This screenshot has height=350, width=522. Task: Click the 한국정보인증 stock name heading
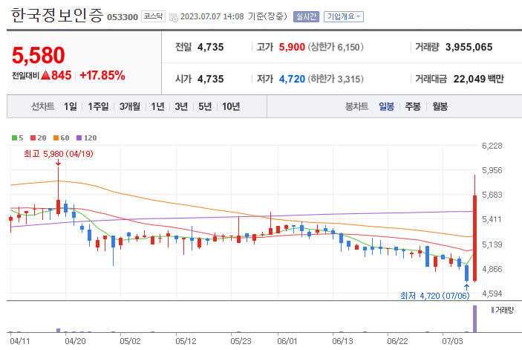[57, 16]
